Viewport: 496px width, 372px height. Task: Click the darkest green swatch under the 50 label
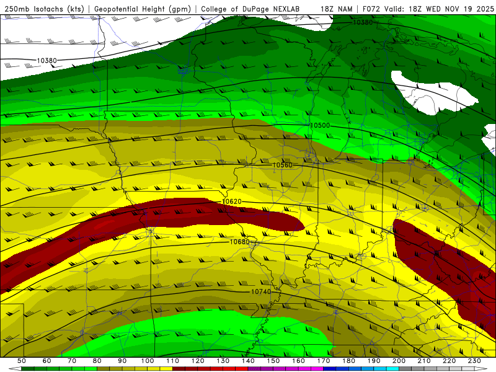click(x=28, y=369)
